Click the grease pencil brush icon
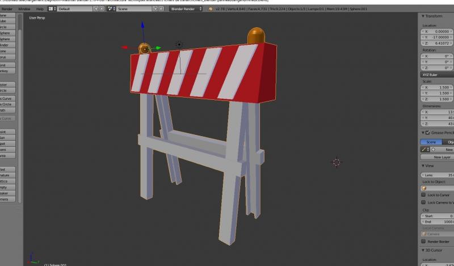454x266 pixels. point(424,149)
